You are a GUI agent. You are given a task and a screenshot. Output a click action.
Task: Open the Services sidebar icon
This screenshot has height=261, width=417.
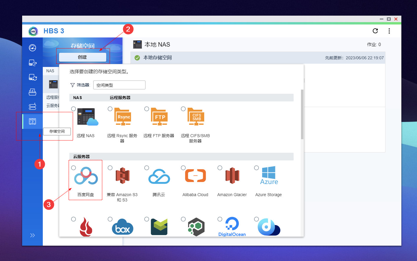32,106
